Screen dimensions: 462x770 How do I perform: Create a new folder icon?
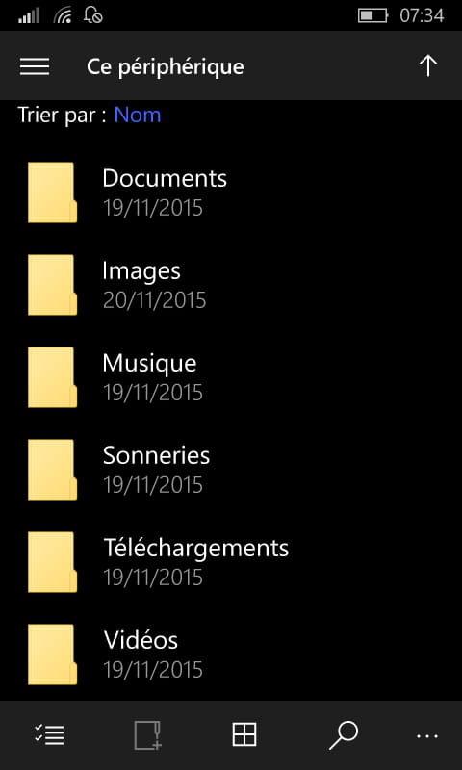pyautogui.click(x=148, y=735)
